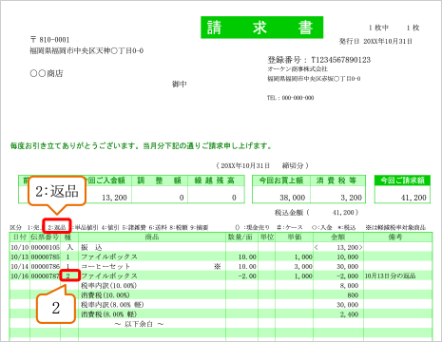Select the 今回ご請求額 header cell

coord(402,180)
